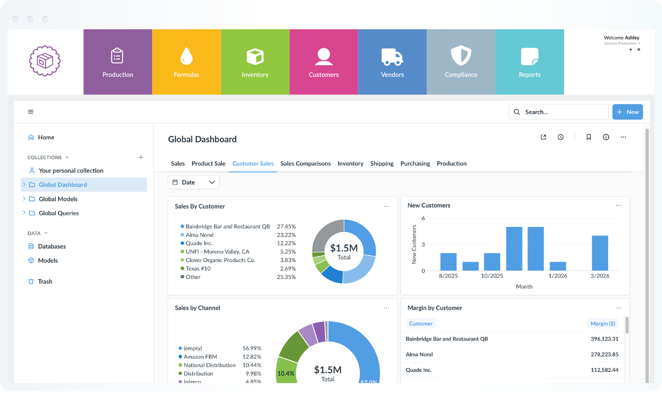The image size is (662, 407).
Task: Open dashboard version history clock icon
Action: coord(560,137)
